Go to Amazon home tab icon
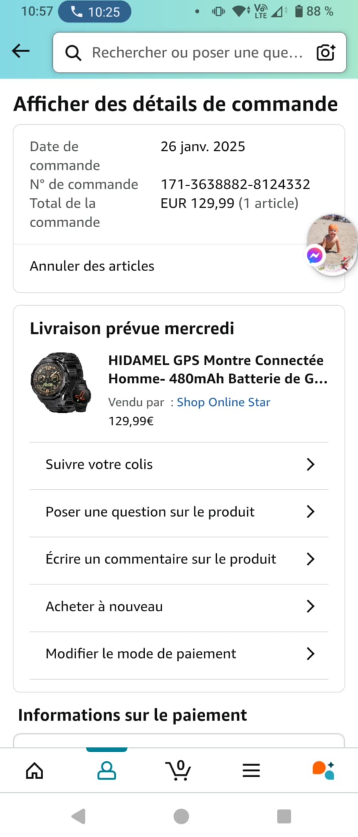This screenshot has height=837, width=358. [x=35, y=771]
